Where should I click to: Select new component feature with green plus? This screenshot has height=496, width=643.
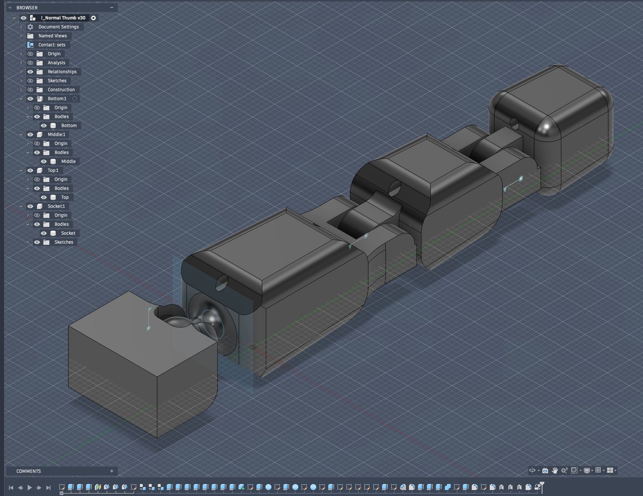point(241,487)
